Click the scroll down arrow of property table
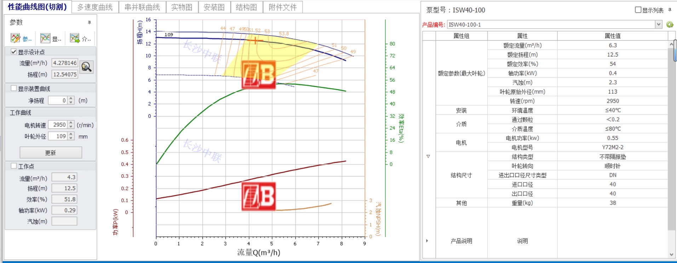 pyautogui.click(x=672, y=255)
